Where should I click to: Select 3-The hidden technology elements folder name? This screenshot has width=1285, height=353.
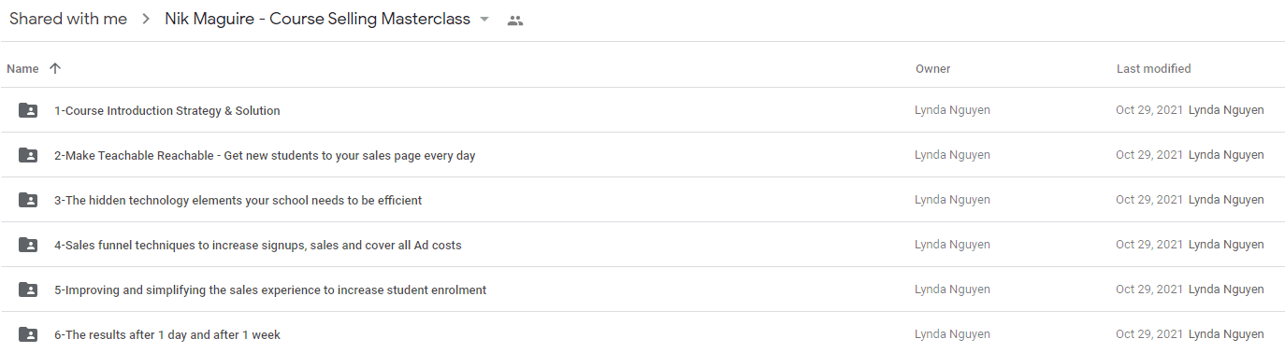(238, 200)
